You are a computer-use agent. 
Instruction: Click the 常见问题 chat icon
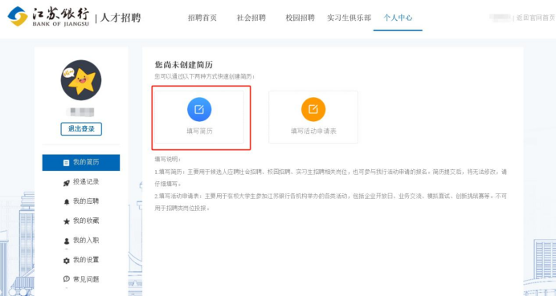coord(67,279)
